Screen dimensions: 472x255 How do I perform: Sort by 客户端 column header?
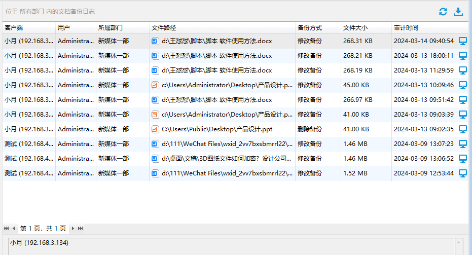click(29, 28)
